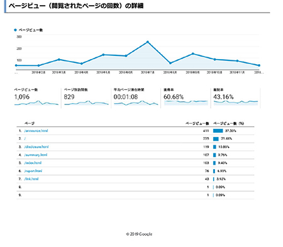The height and width of the screenshot is (247, 283).
Task: Open the /summary.html page link
Action: (x=36, y=155)
